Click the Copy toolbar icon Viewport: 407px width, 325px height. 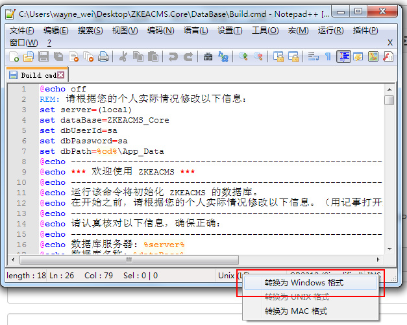(x=138, y=56)
